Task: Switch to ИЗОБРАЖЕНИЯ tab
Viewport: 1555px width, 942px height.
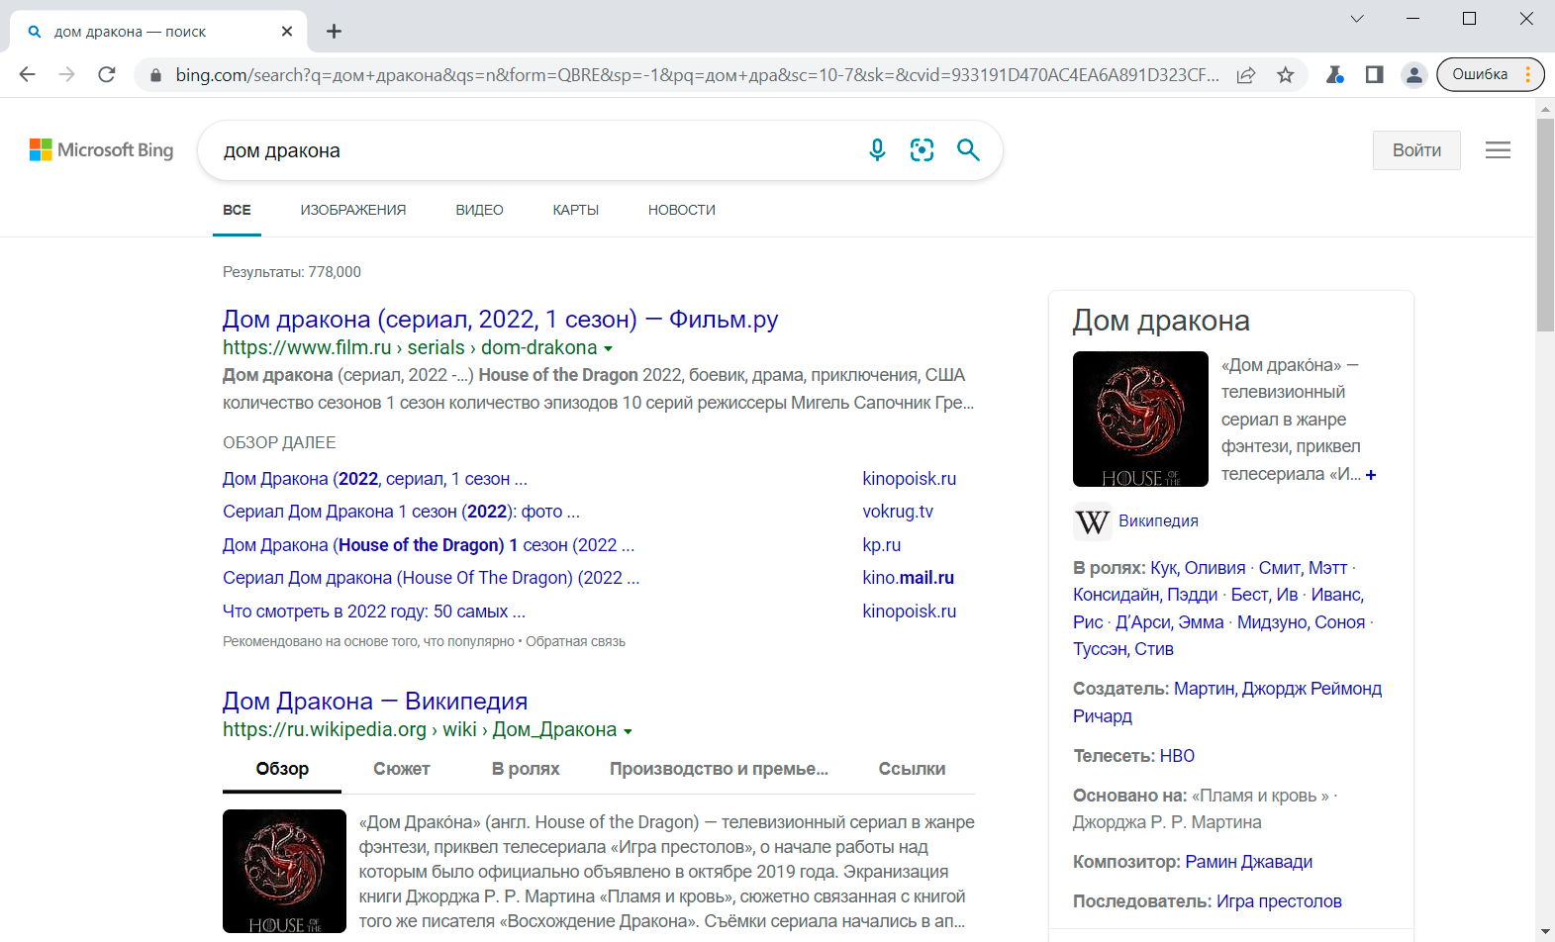Action: click(353, 210)
